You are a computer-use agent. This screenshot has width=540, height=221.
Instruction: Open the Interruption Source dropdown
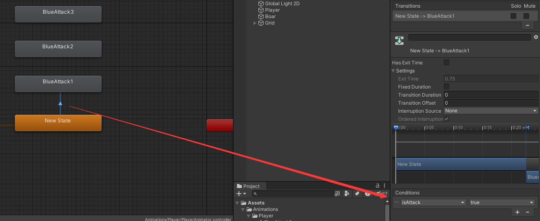491,111
